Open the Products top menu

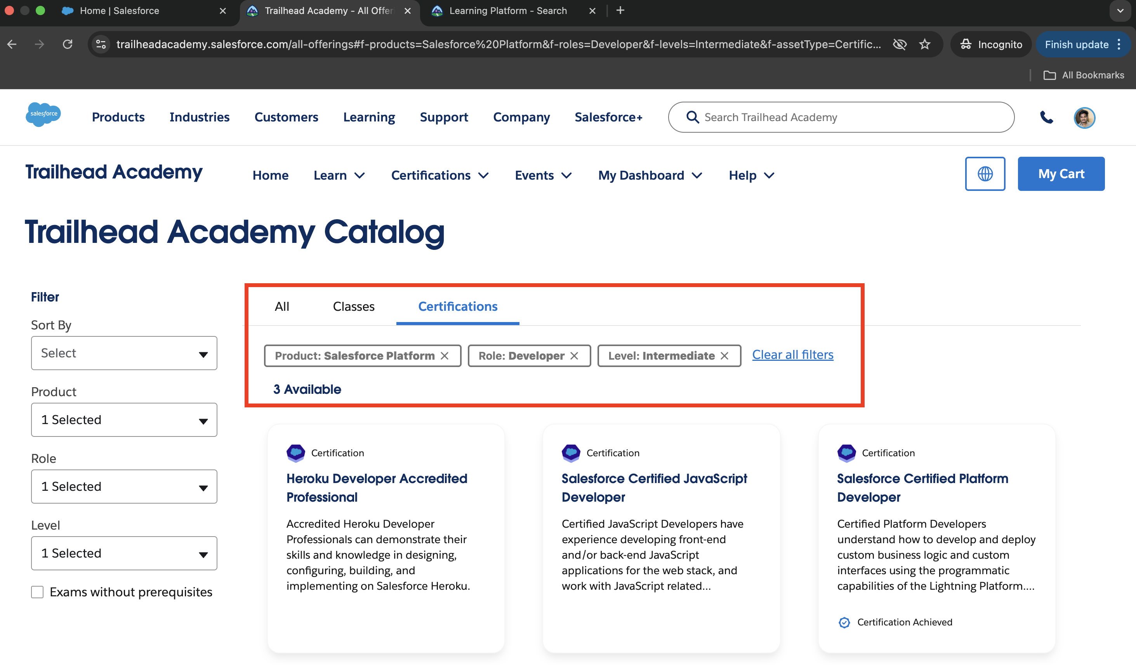click(118, 117)
